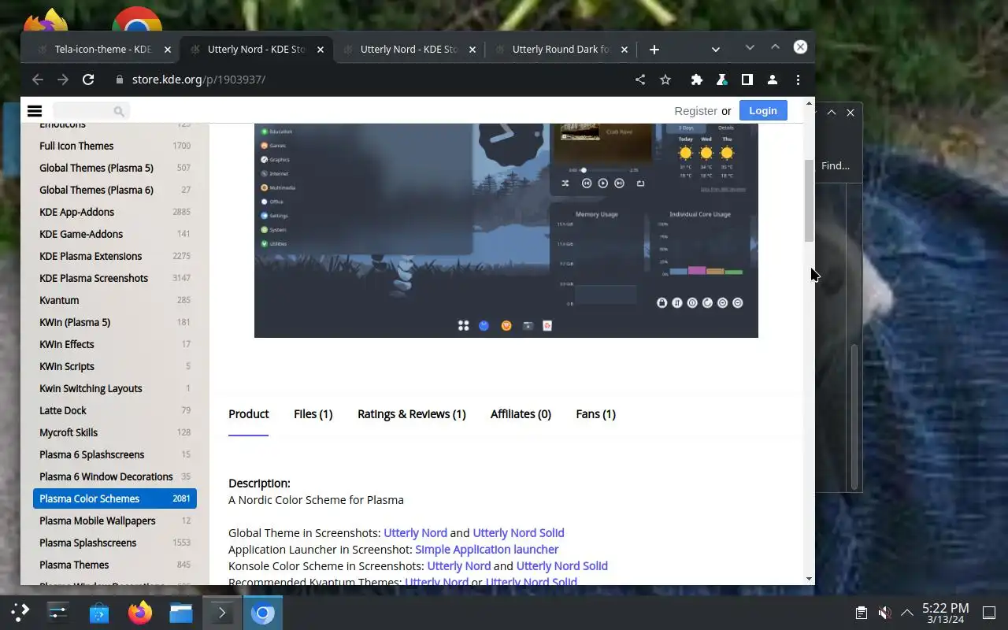Viewport: 1008px width, 630px height.
Task: Select Global Themes (Plasma 6) category
Action: coord(115,190)
